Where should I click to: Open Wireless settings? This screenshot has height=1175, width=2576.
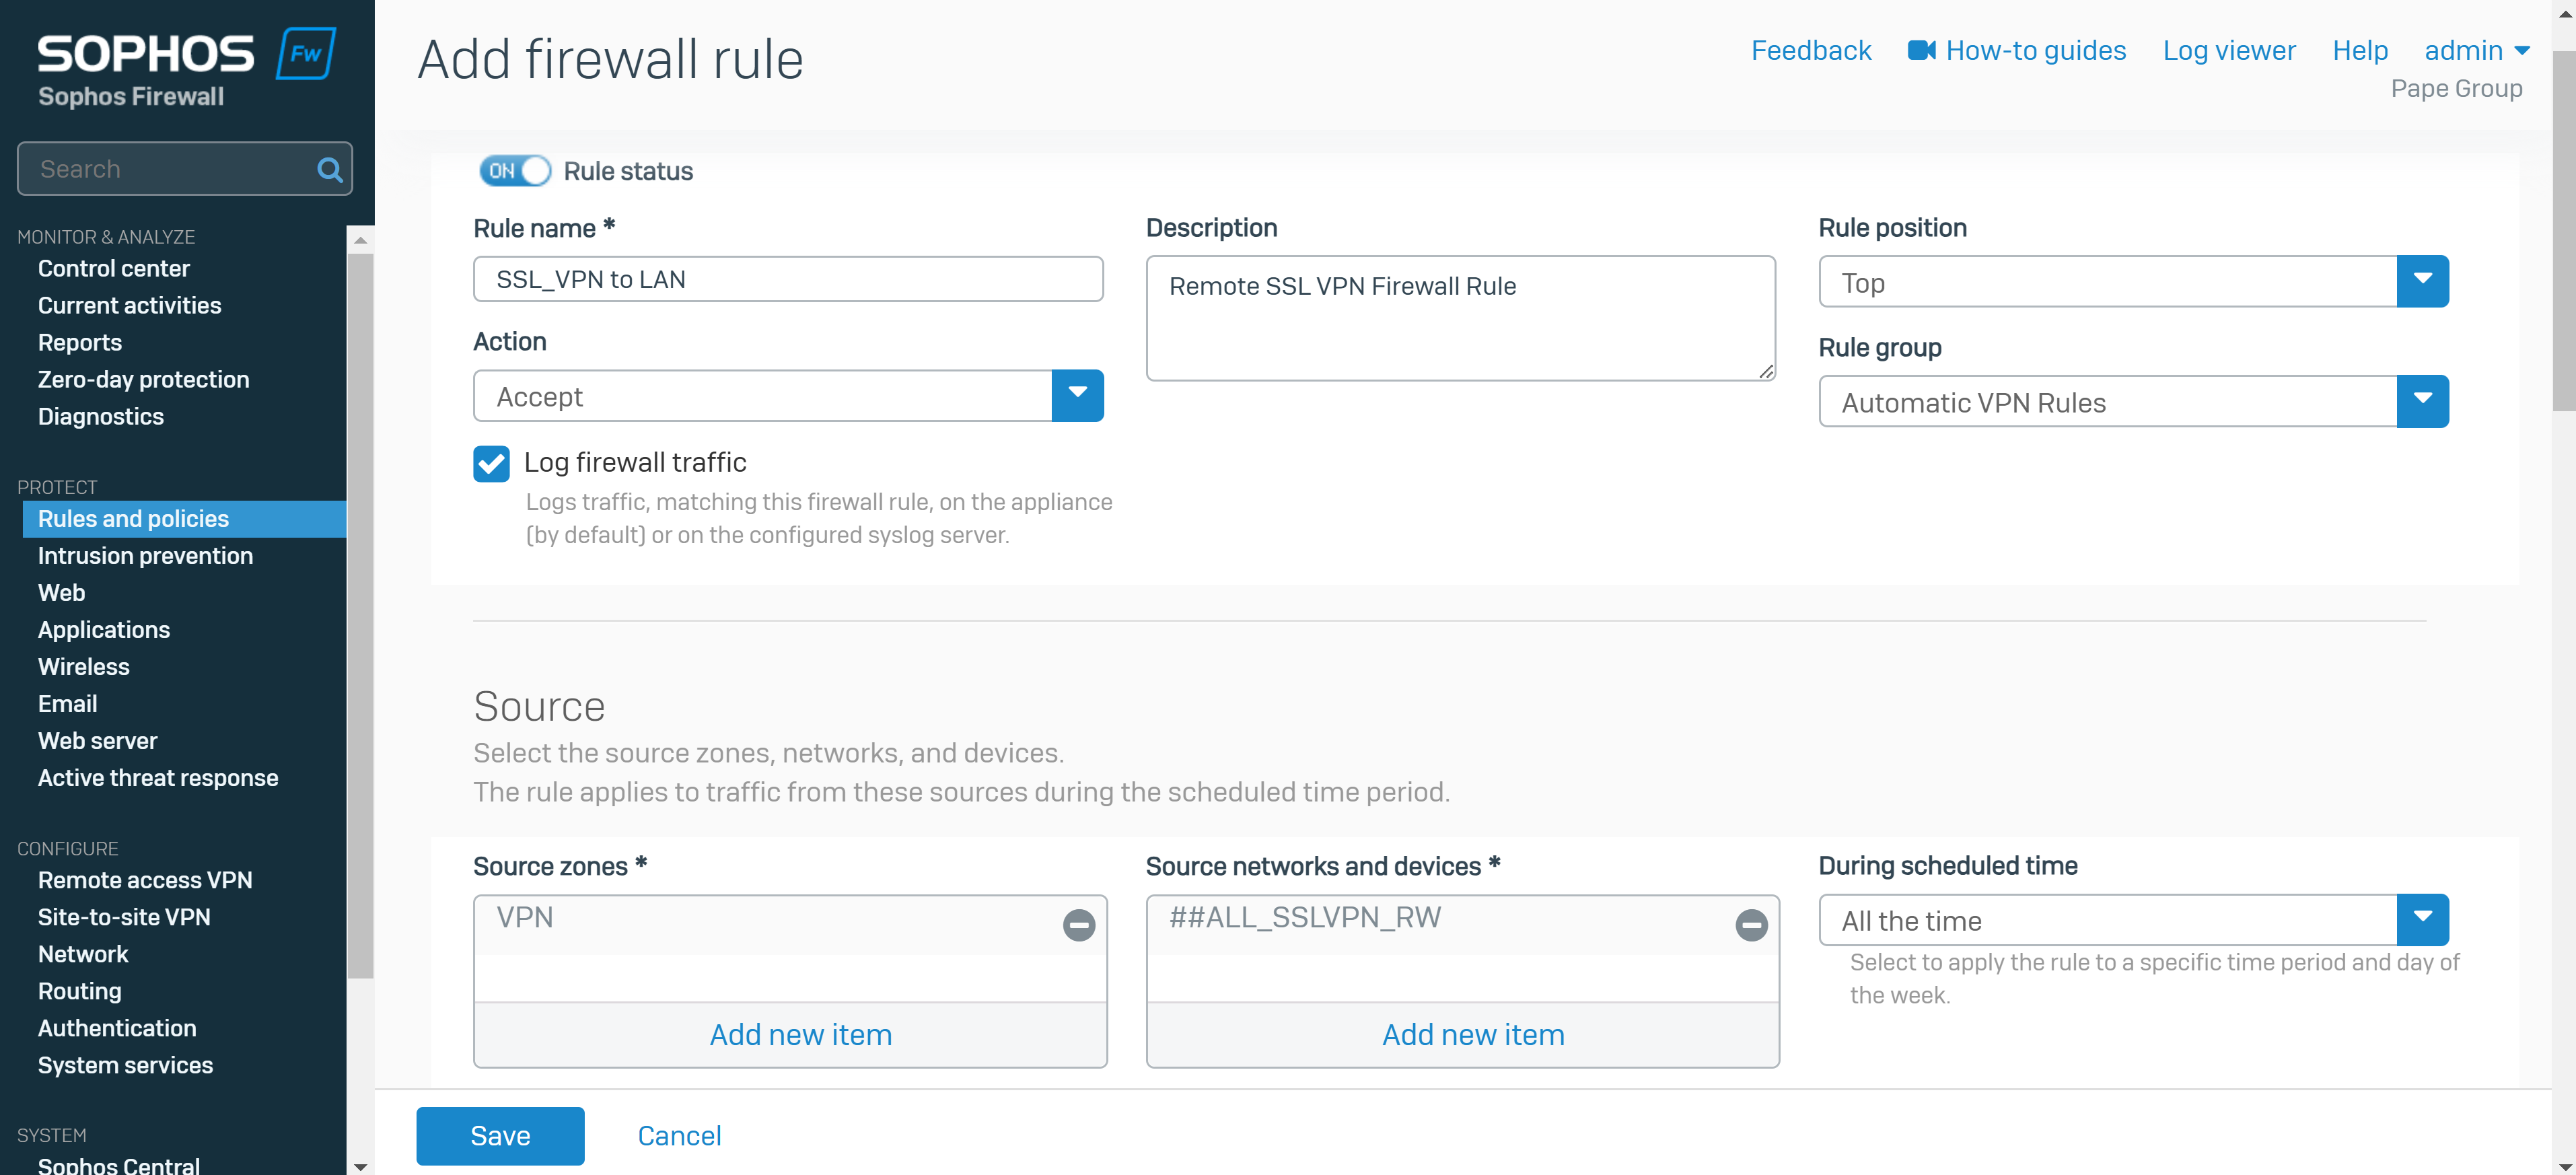point(83,667)
